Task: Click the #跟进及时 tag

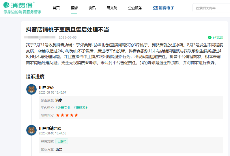Action: tap(81, 108)
